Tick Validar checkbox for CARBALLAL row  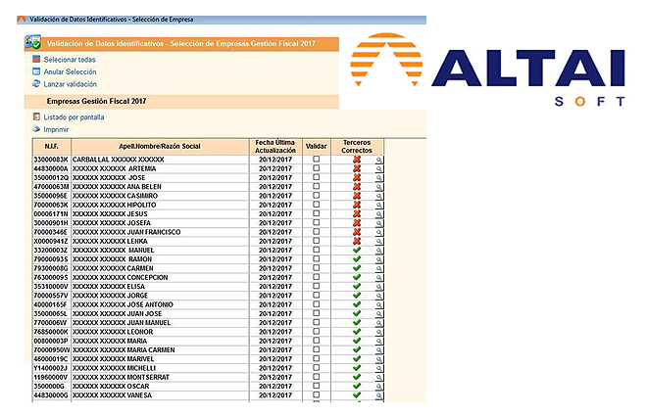[x=316, y=159]
